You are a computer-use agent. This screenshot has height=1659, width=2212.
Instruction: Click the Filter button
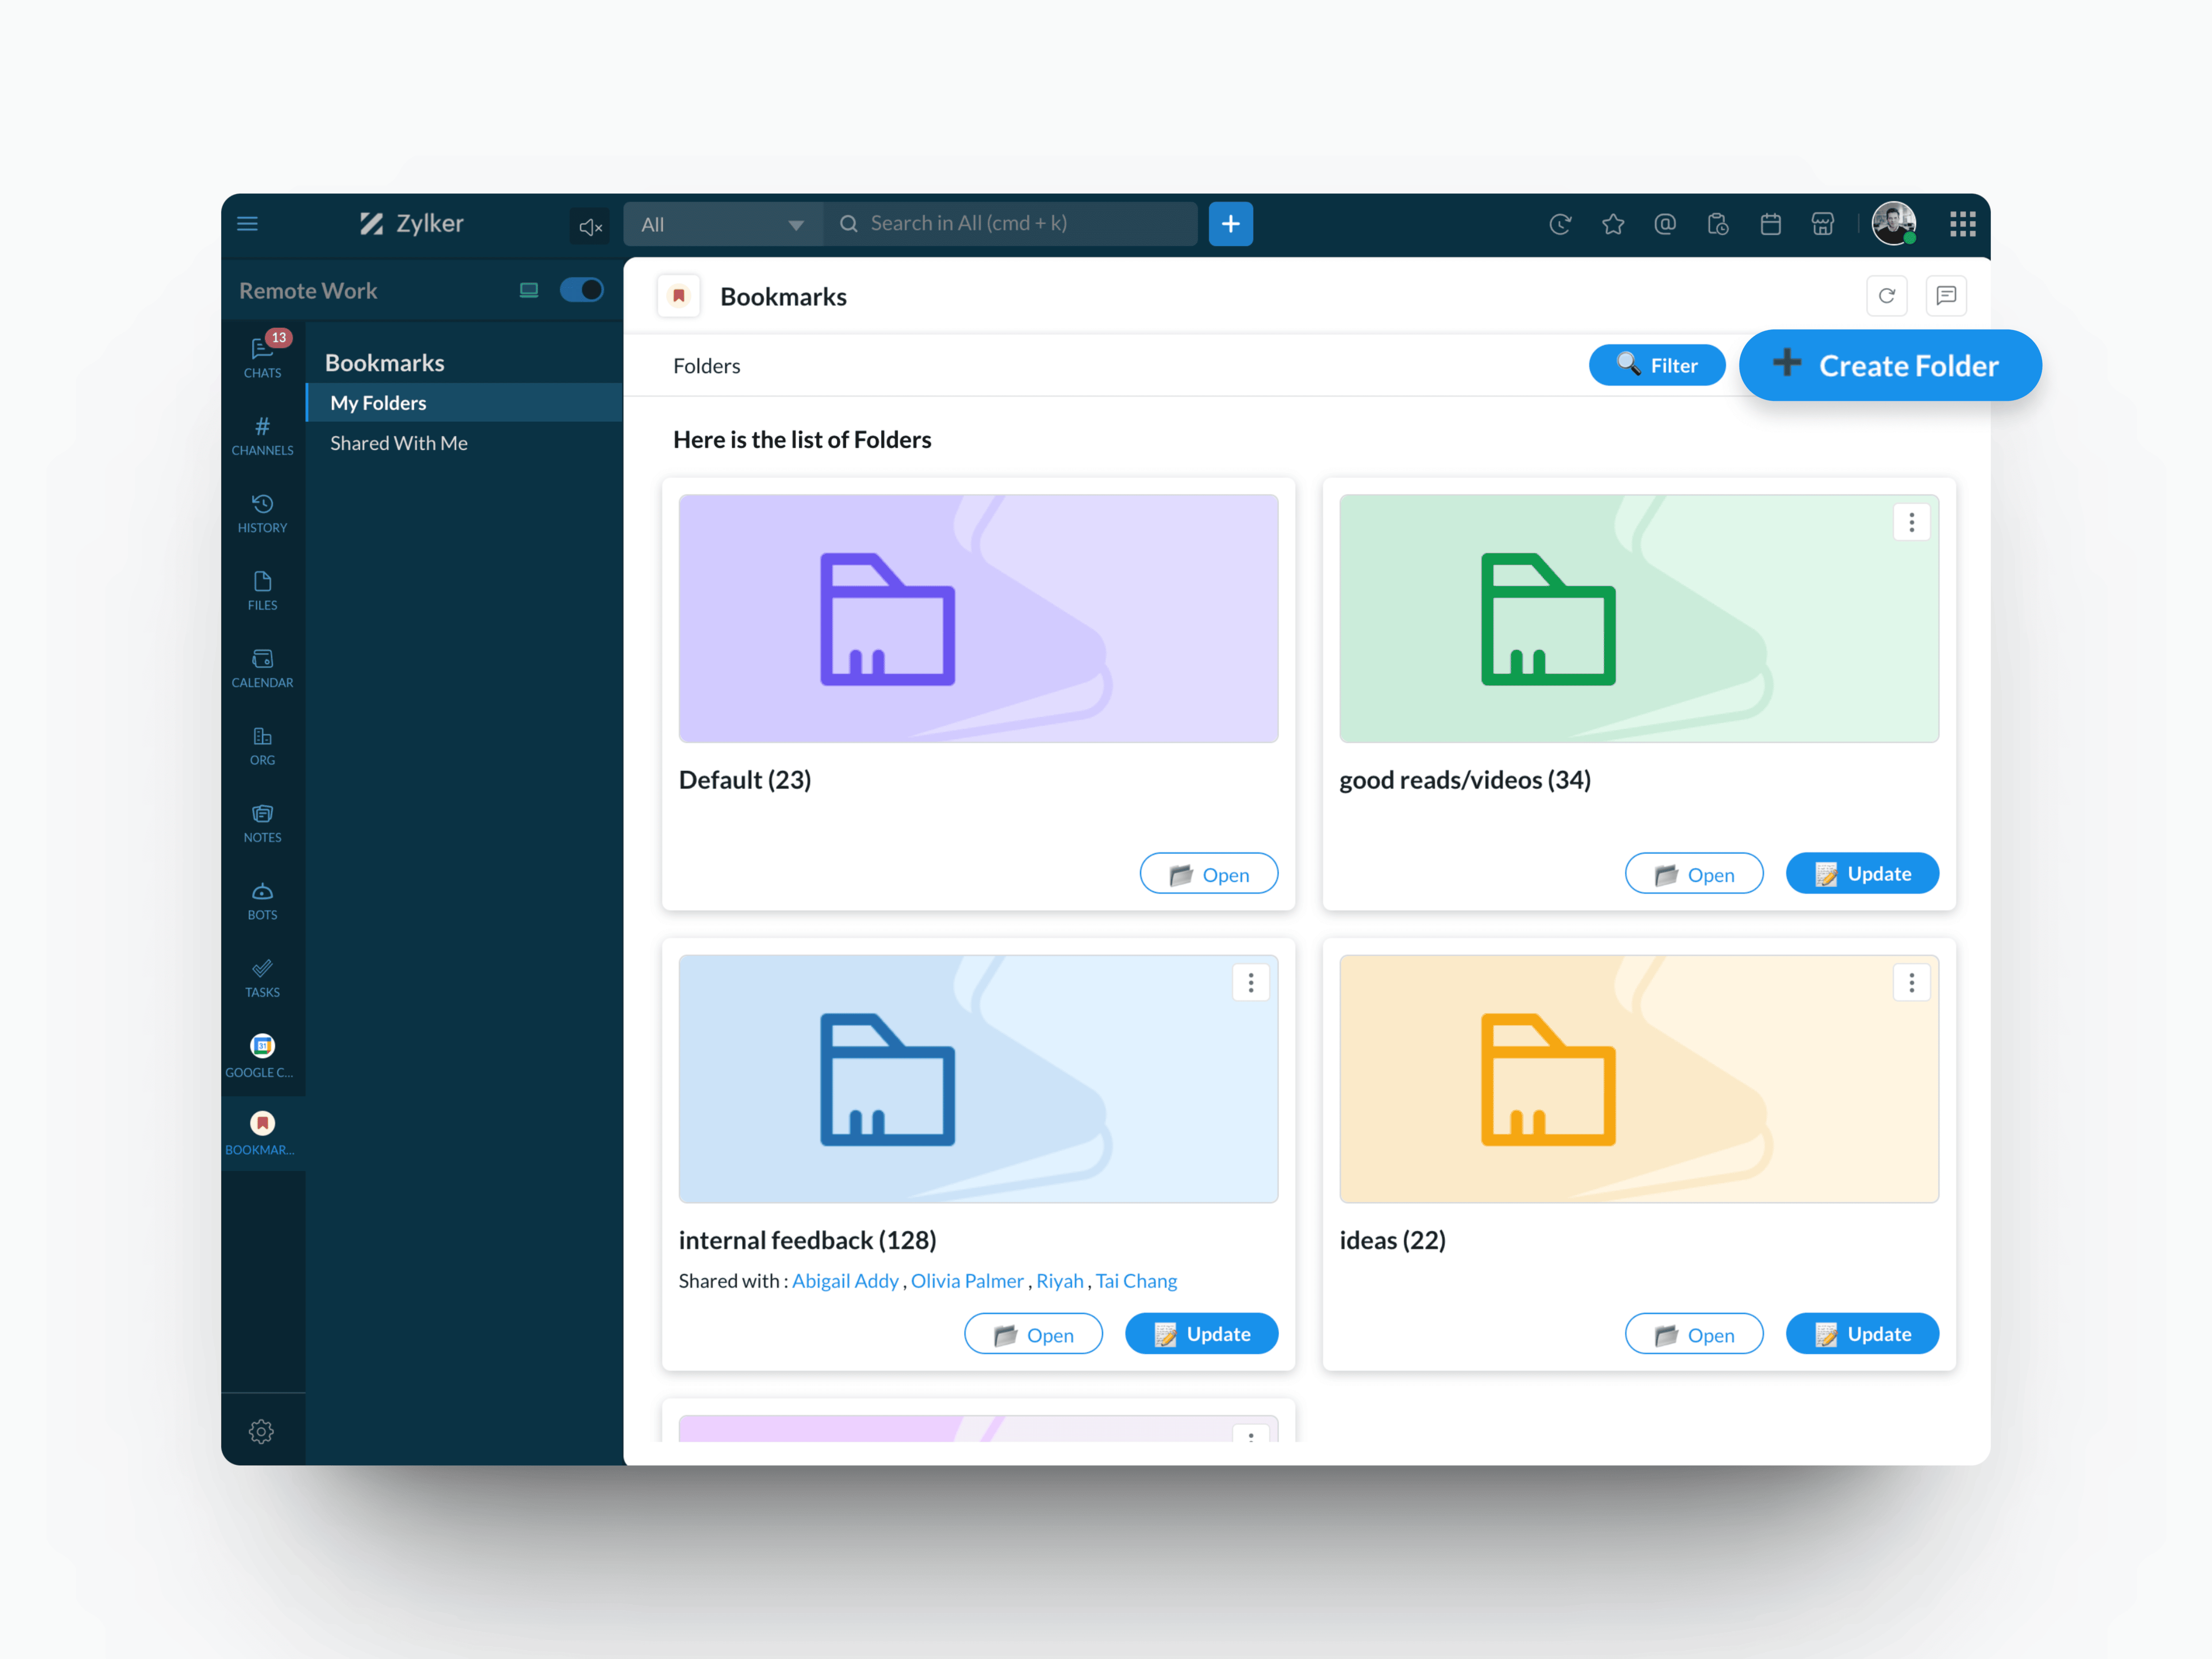[1657, 365]
